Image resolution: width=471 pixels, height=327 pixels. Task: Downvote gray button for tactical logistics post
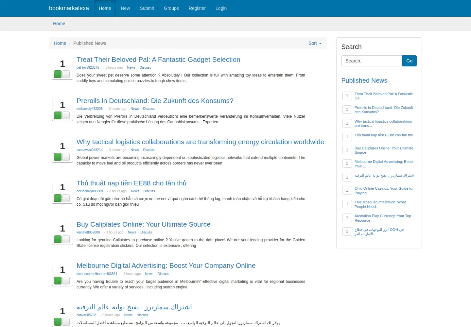coord(66,157)
